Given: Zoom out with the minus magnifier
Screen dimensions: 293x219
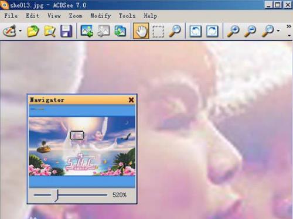Looking at the screenshot, I should (x=250, y=31).
